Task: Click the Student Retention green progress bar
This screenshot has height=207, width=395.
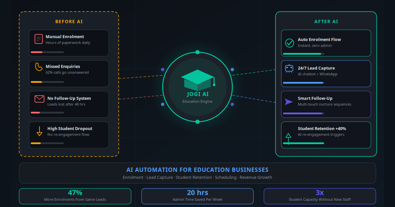Action: 303,143
